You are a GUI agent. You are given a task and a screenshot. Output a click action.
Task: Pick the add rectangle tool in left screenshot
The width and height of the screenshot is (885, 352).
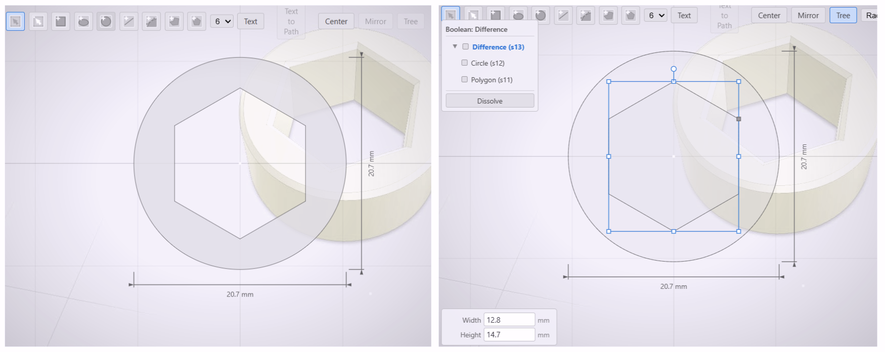pos(61,21)
